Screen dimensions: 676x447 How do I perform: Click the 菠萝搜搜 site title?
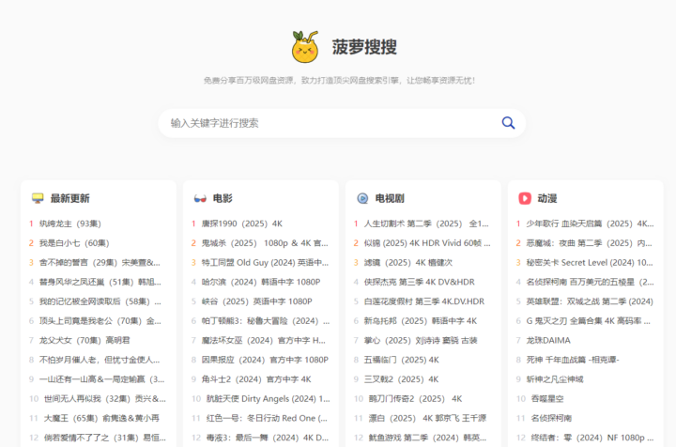[x=364, y=47]
